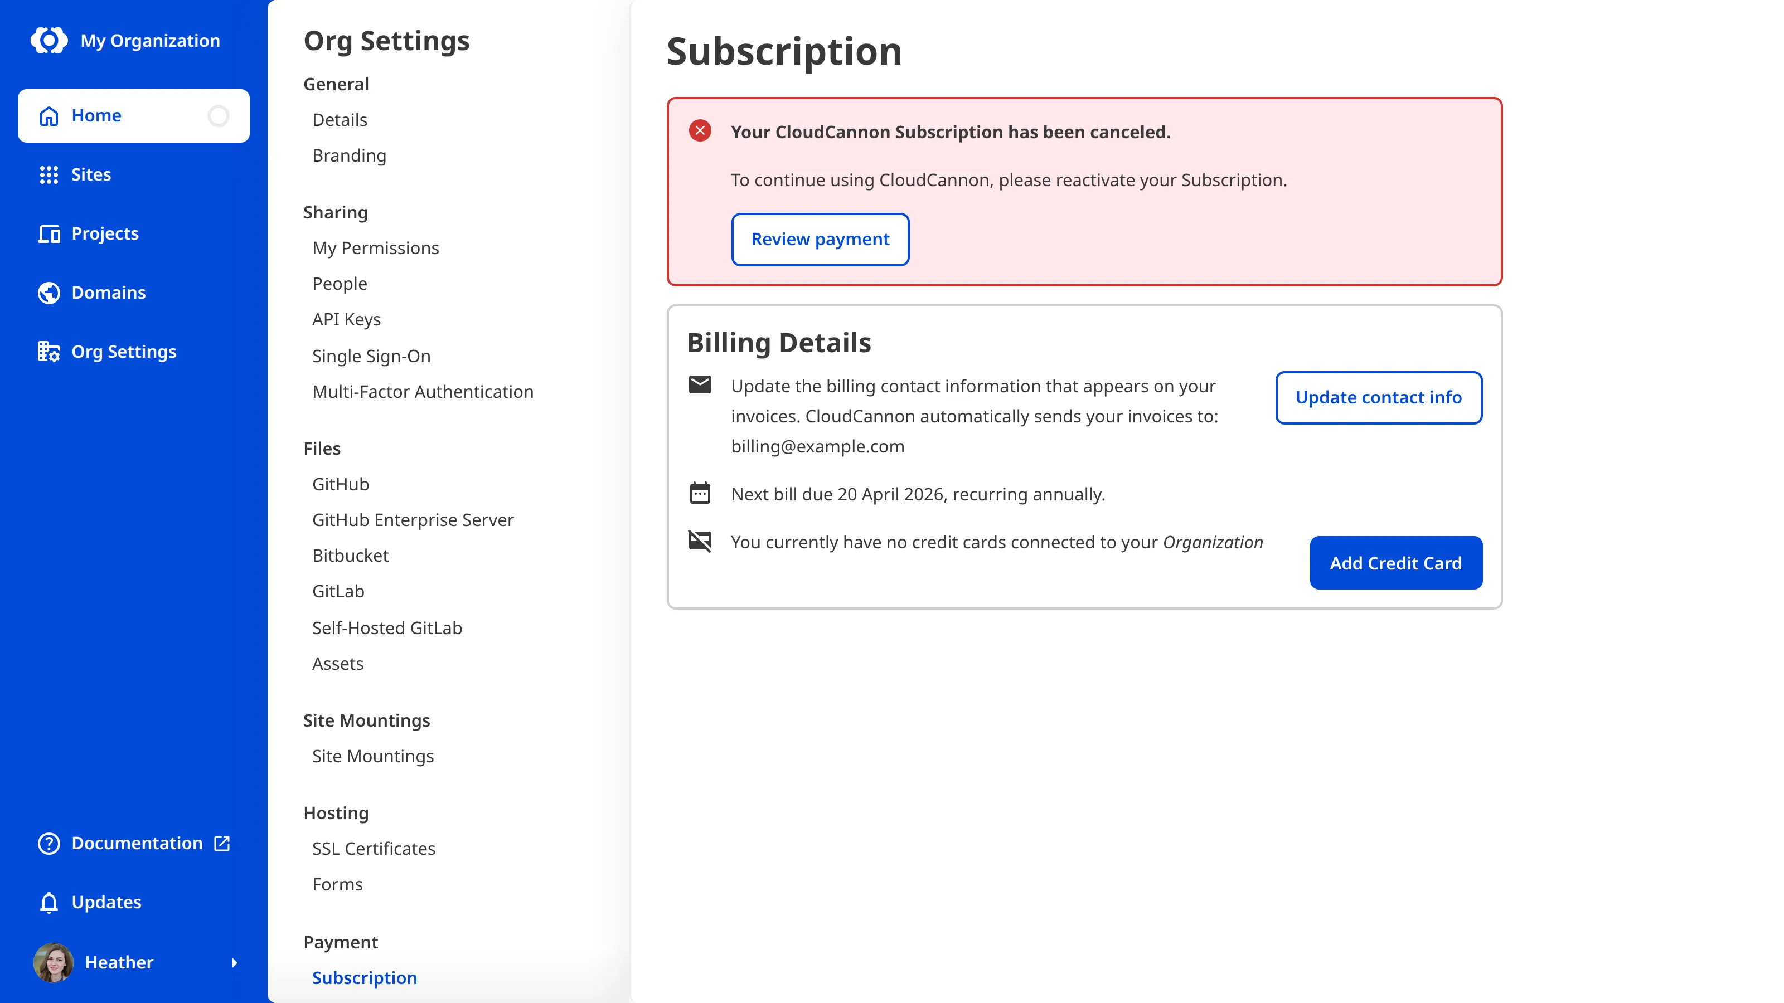Open Forms under Hosting
This screenshot has height=1003, width=1784.
click(337, 884)
